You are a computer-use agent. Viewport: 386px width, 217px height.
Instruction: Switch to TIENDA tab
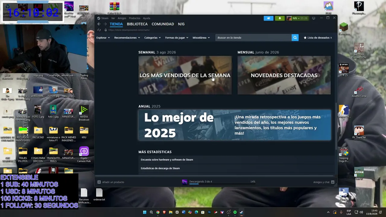tap(116, 24)
